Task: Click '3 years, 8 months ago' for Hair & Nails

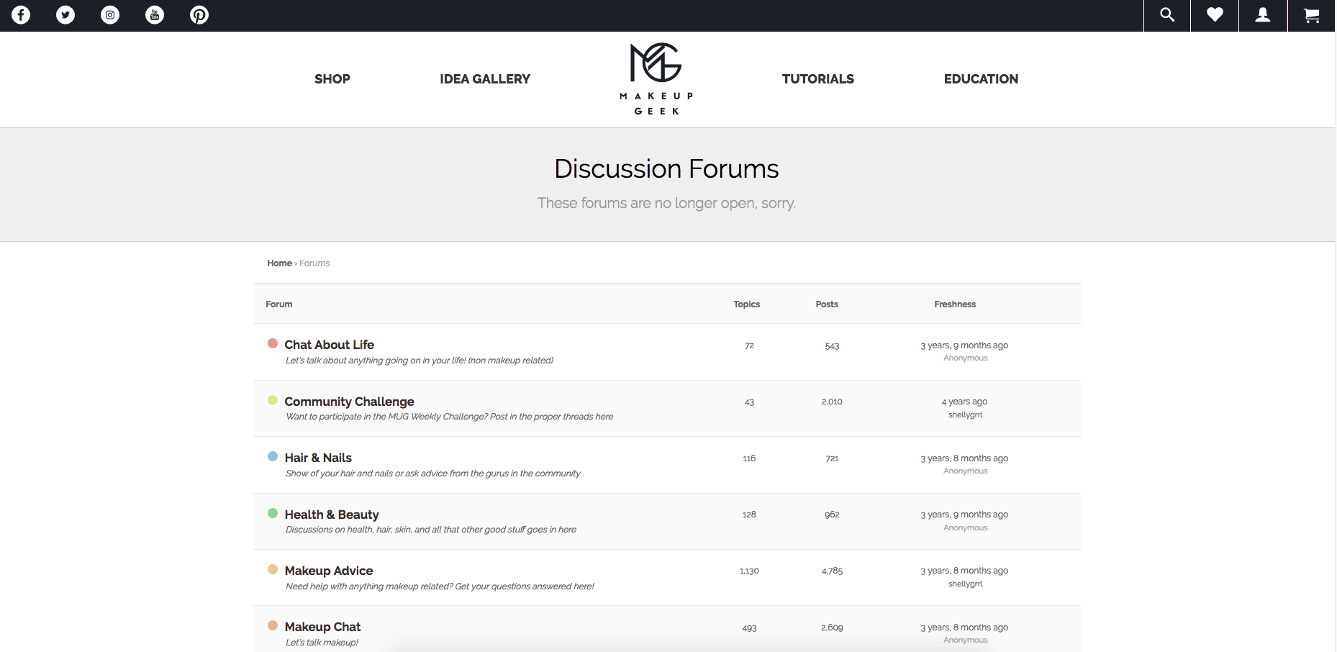Action: tap(964, 458)
